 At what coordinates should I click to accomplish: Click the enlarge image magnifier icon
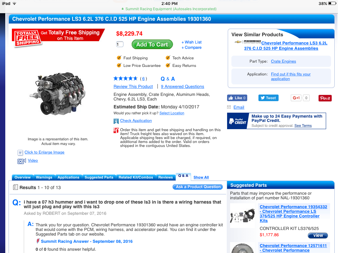click(x=20, y=153)
